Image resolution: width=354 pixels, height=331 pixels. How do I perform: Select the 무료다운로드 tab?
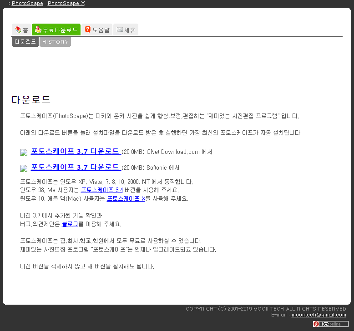pyautogui.click(x=56, y=30)
